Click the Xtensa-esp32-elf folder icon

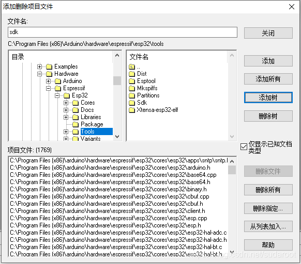pyautogui.click(x=132, y=110)
